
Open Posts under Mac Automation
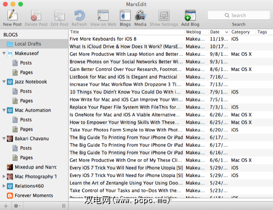tap(26, 120)
